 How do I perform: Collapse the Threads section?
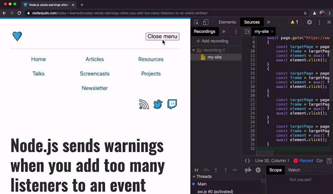click(x=194, y=177)
